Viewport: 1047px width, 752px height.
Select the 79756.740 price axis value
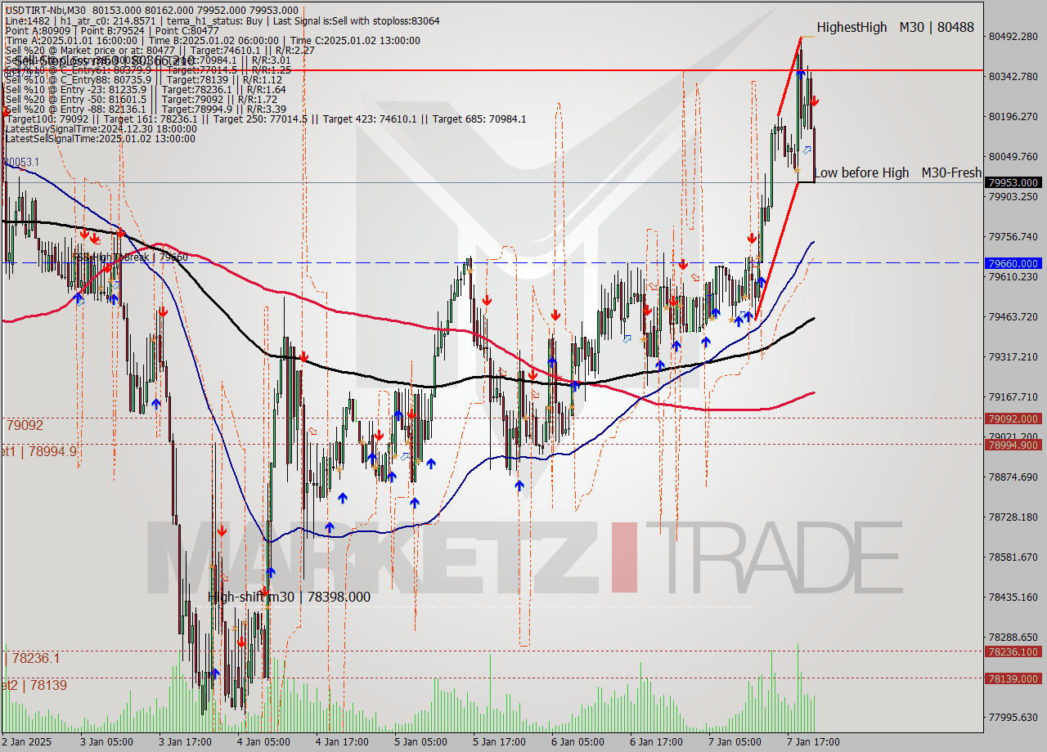click(1013, 236)
